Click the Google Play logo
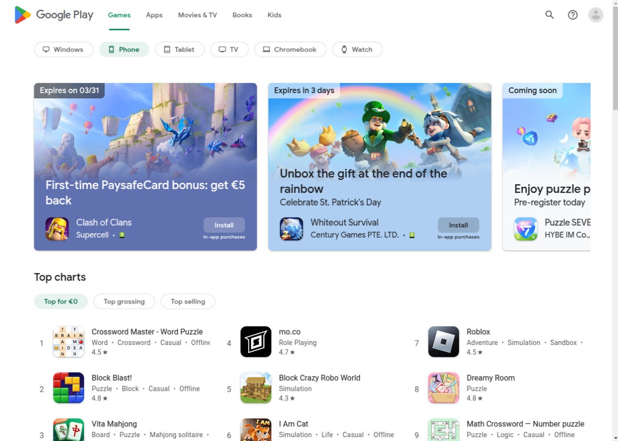This screenshot has height=441, width=618. pyautogui.click(x=54, y=15)
